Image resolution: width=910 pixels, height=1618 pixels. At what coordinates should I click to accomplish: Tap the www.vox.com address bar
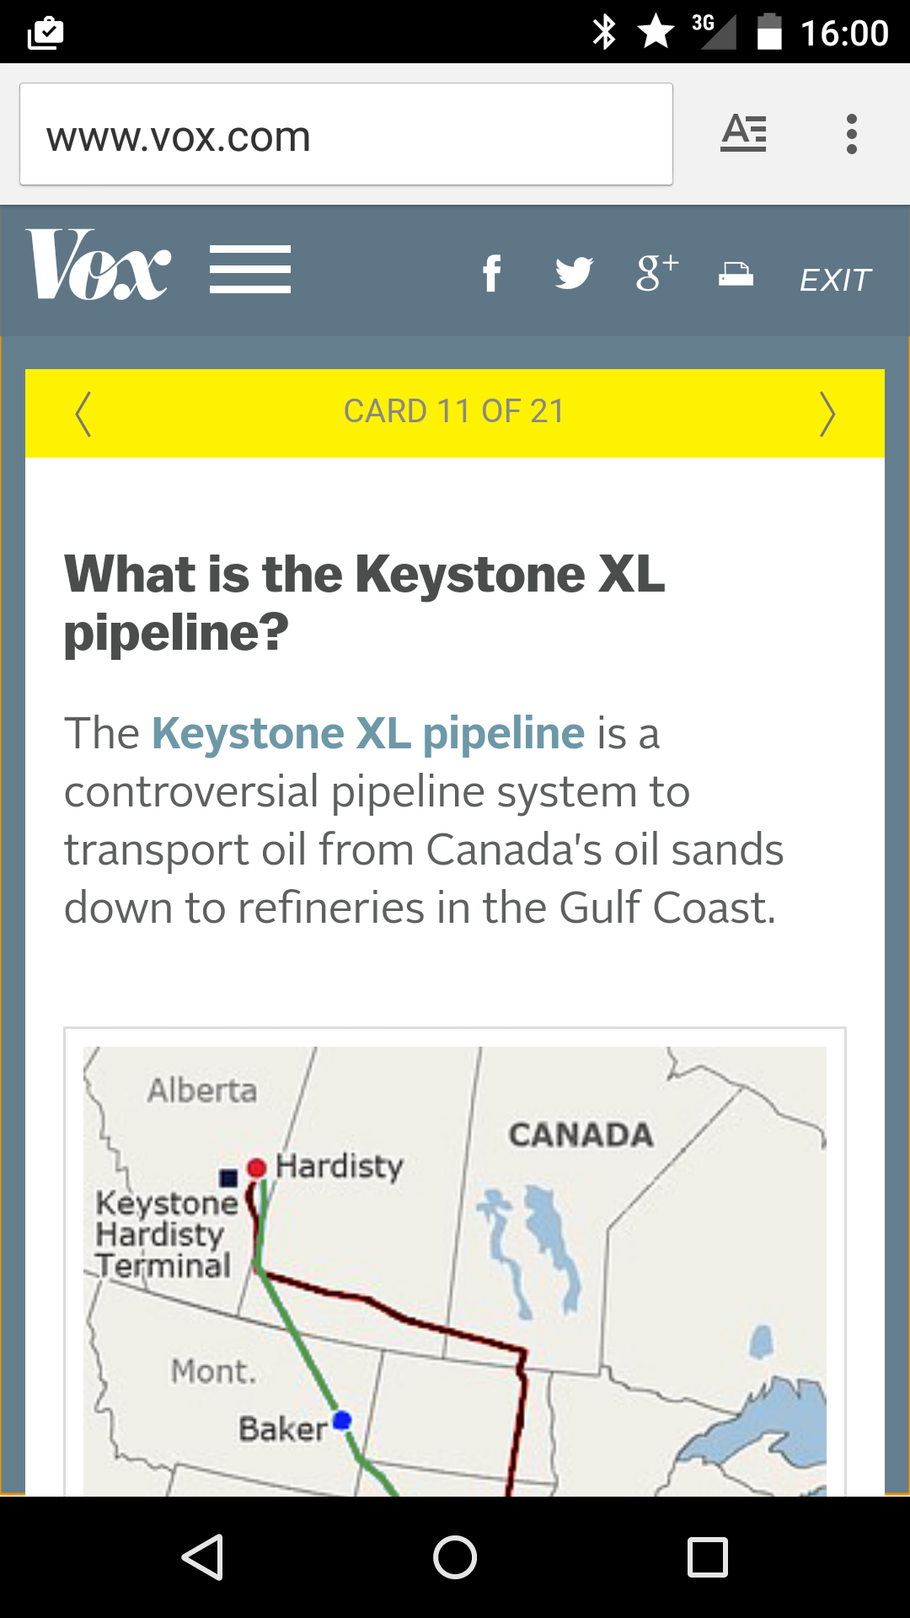click(x=345, y=135)
